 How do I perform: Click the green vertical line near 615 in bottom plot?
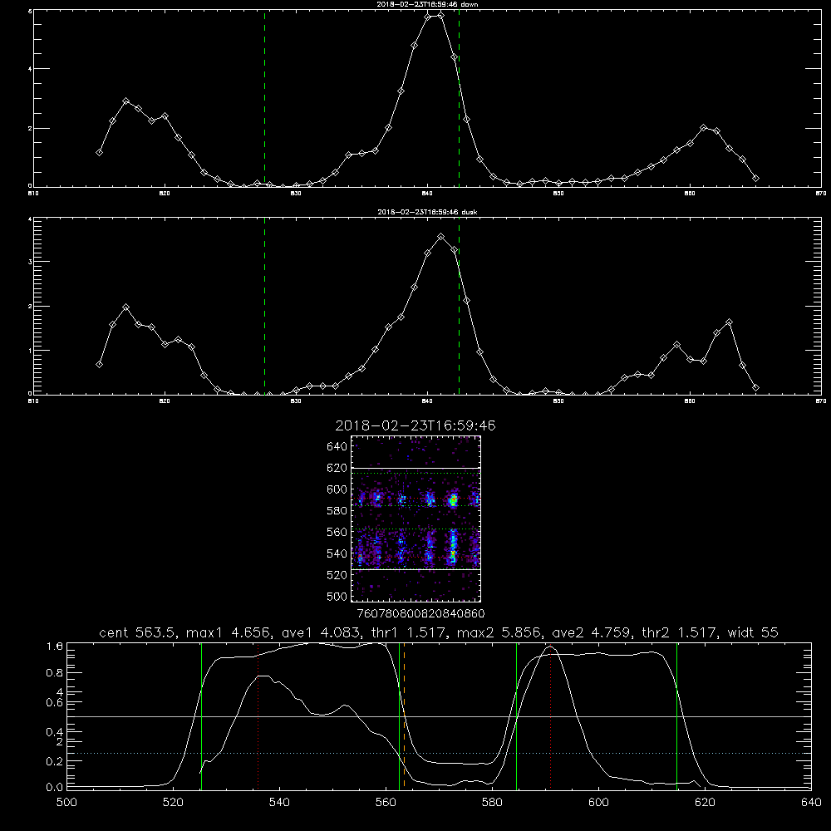pos(676,715)
